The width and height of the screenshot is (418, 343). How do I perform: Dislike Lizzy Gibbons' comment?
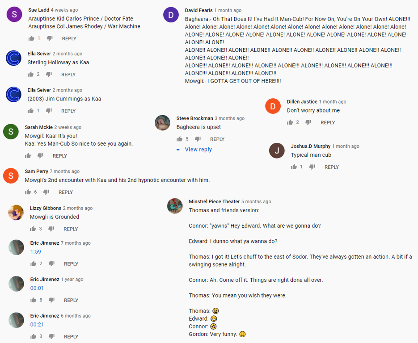[51, 229]
